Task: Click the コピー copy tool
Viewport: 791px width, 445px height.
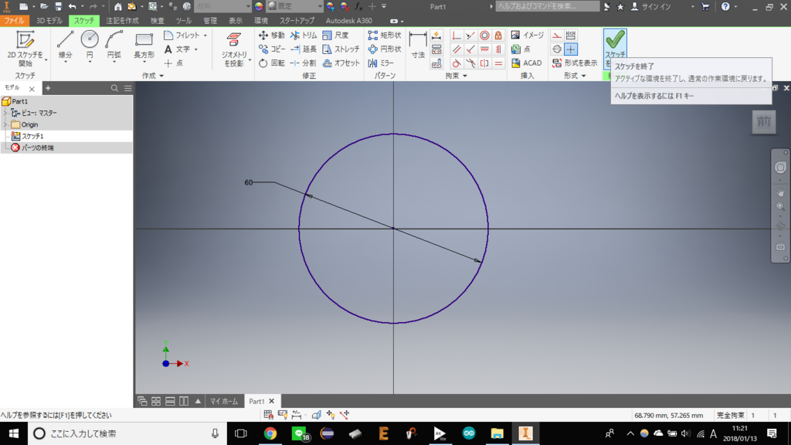Action: click(x=271, y=49)
